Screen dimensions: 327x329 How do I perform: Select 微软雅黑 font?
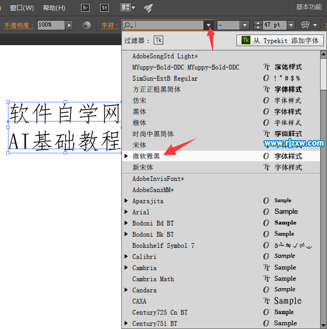tap(221, 156)
